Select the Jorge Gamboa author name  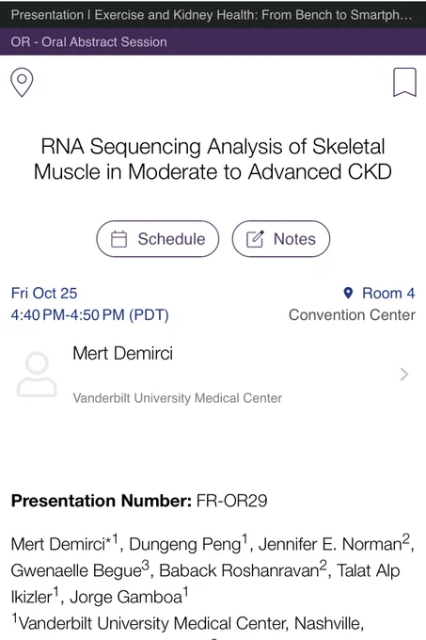tap(126, 597)
